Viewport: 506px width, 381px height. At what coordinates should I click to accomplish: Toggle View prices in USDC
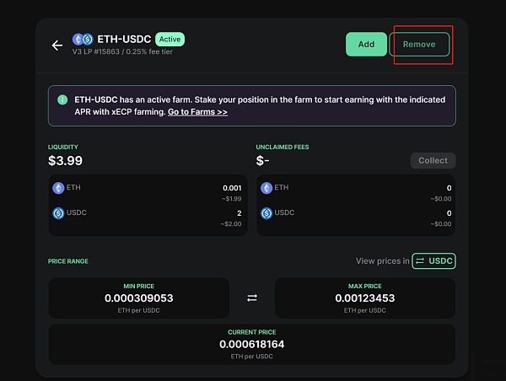[x=433, y=261]
